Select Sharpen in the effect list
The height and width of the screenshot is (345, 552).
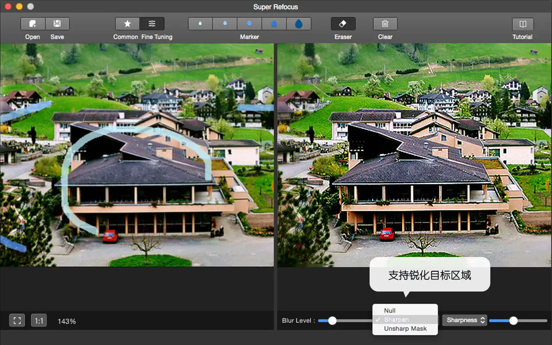coord(405,320)
